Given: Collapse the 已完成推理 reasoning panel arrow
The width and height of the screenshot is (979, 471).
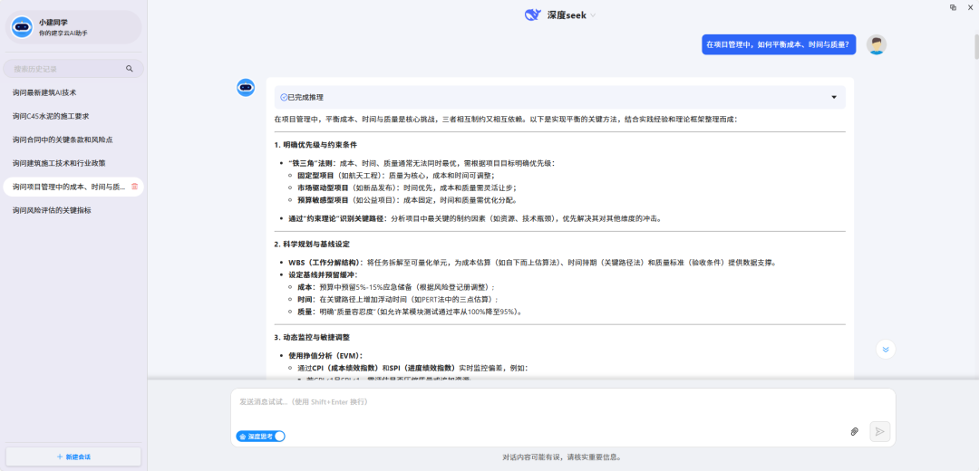Looking at the screenshot, I should 834,97.
